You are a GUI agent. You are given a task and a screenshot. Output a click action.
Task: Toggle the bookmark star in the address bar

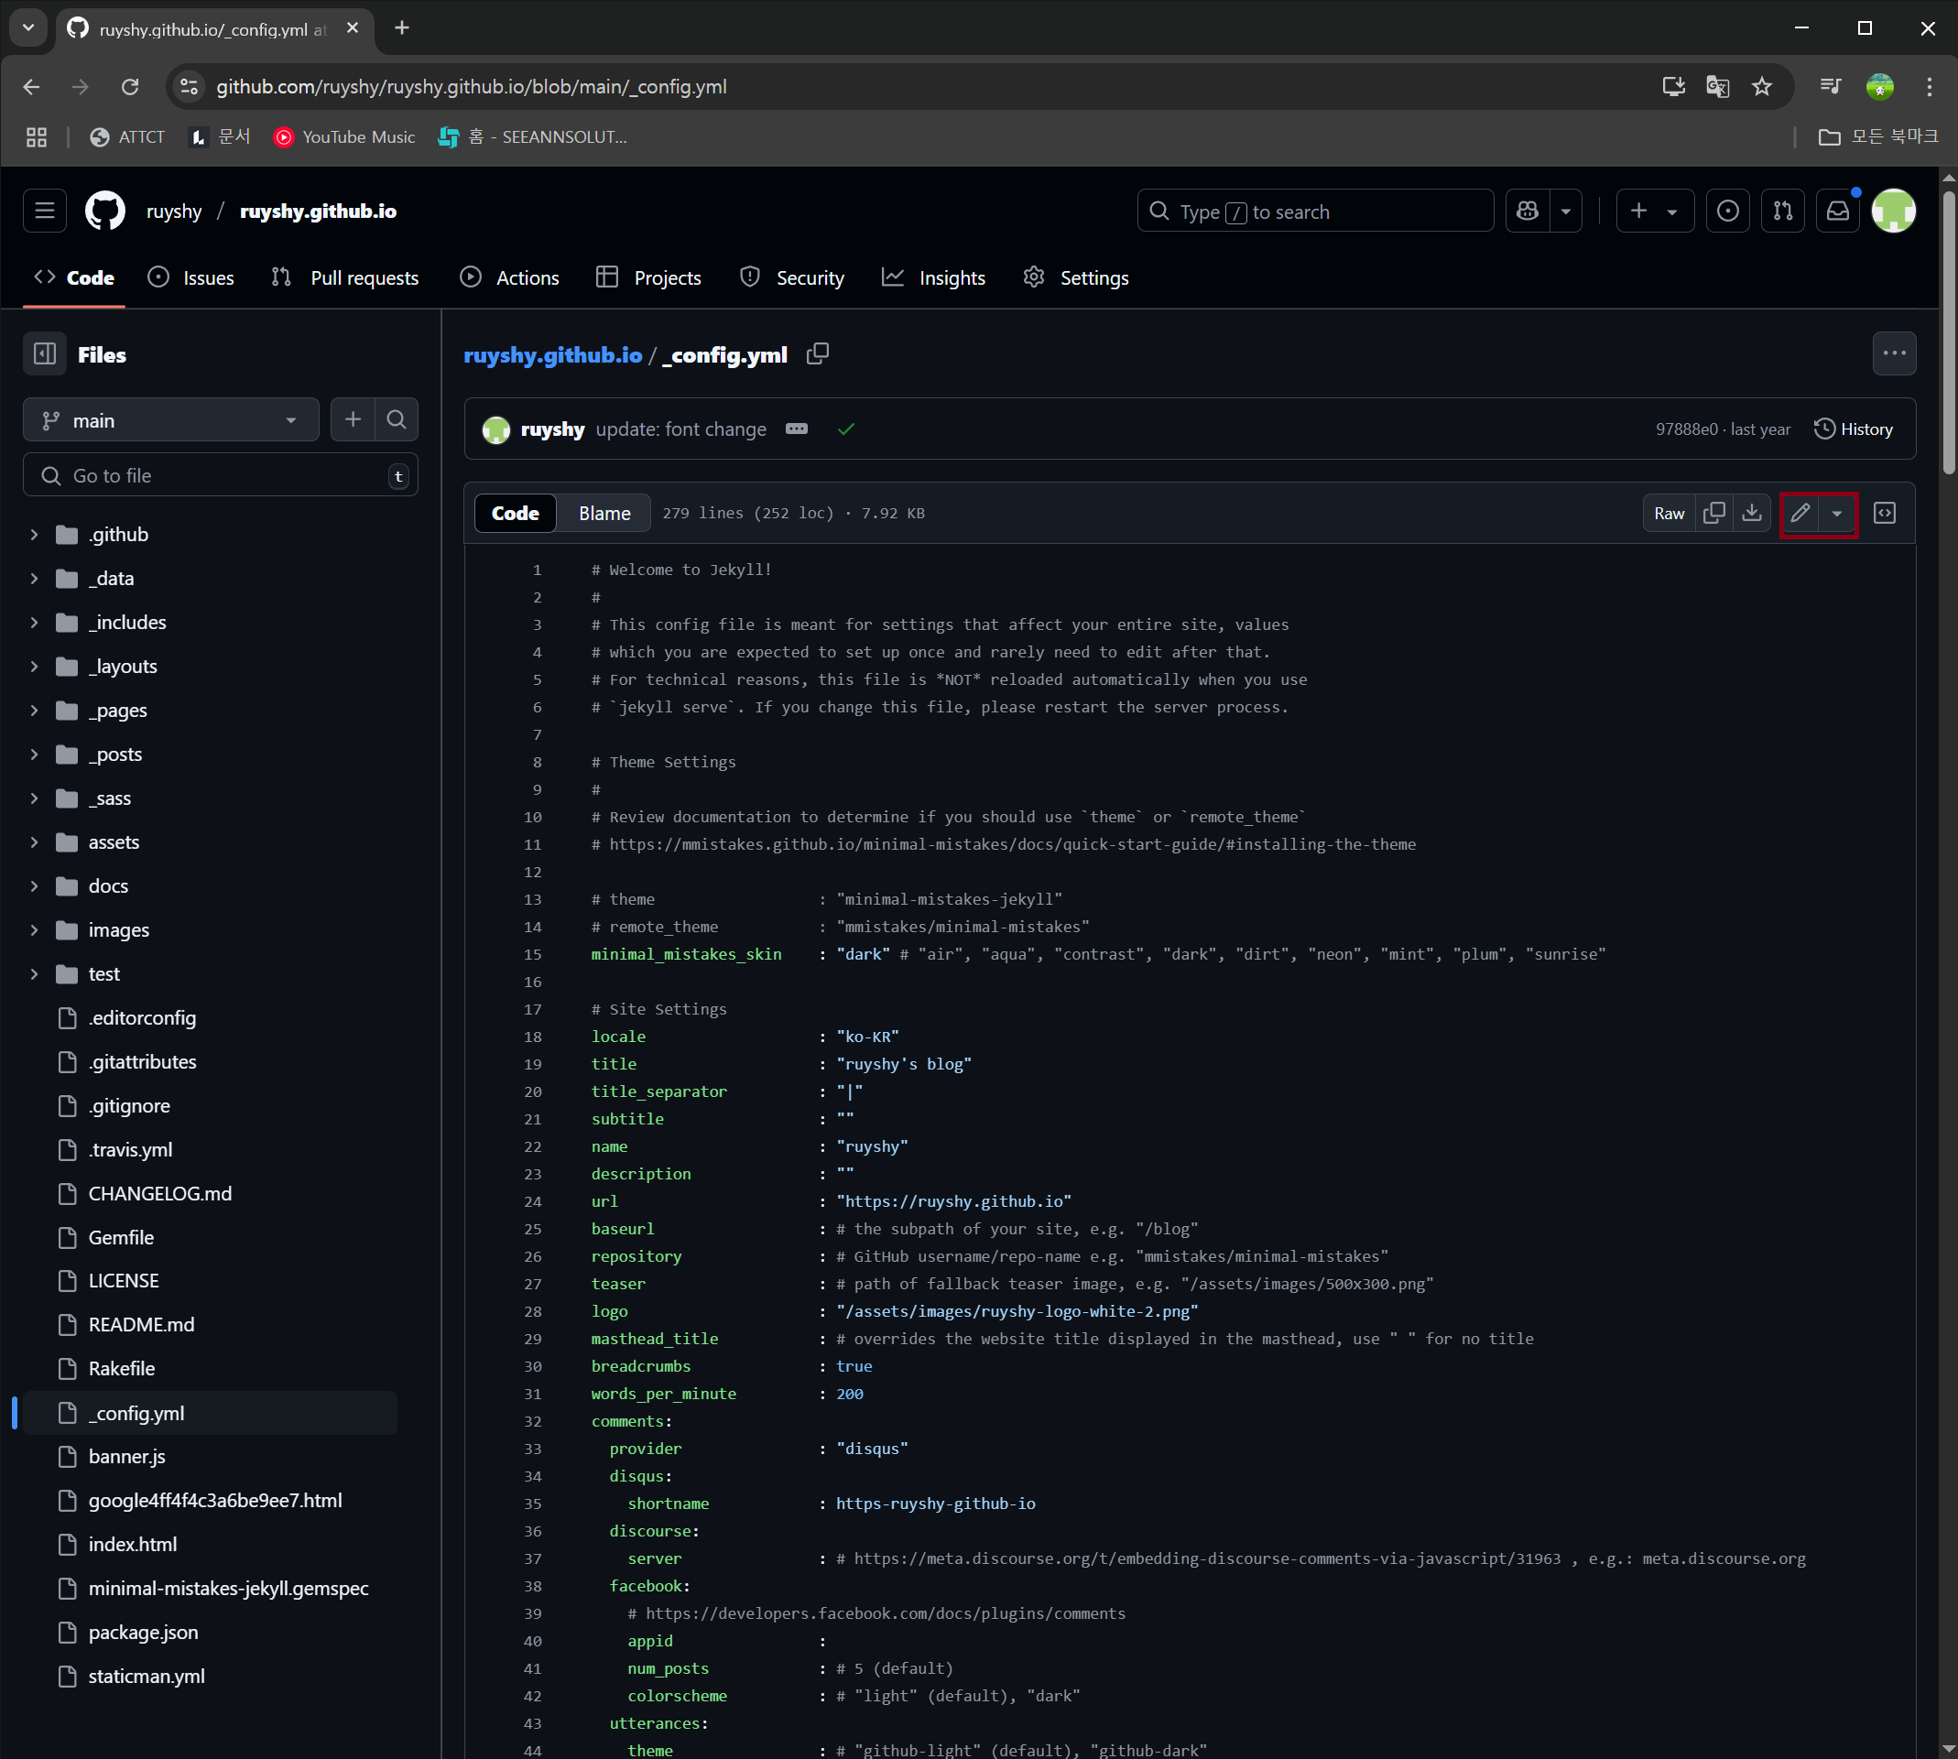(1762, 86)
